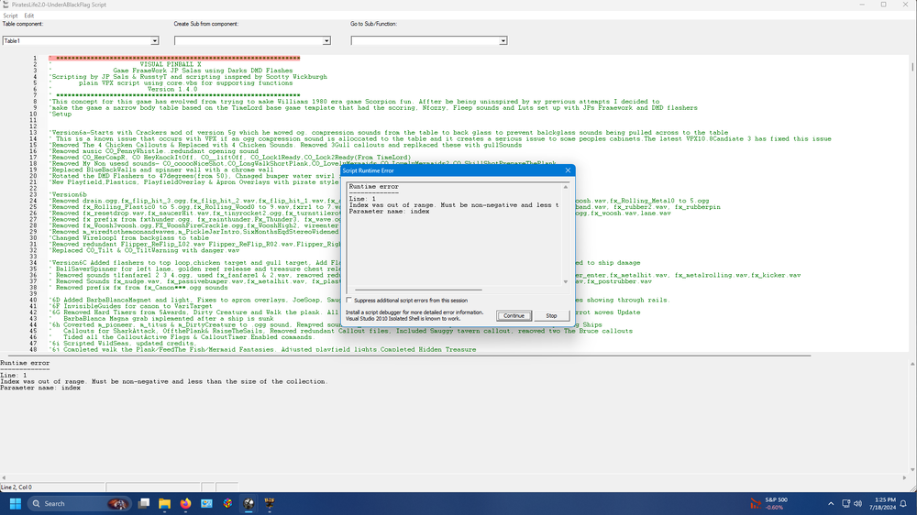The height and width of the screenshot is (515, 917).
Task: Open File Explorer from the taskbar
Action: coord(164,503)
